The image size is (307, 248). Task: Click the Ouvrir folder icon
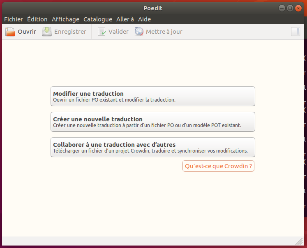[x=10, y=32]
